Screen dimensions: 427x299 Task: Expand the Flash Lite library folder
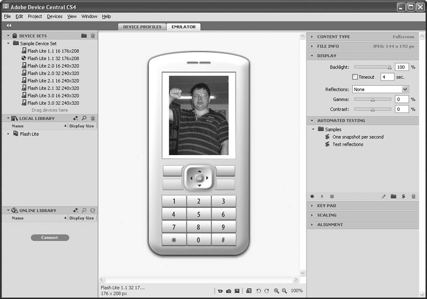point(9,134)
